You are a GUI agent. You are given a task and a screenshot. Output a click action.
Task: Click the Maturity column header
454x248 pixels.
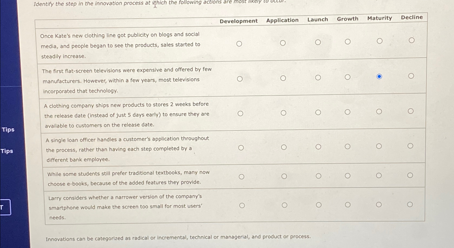(x=380, y=18)
